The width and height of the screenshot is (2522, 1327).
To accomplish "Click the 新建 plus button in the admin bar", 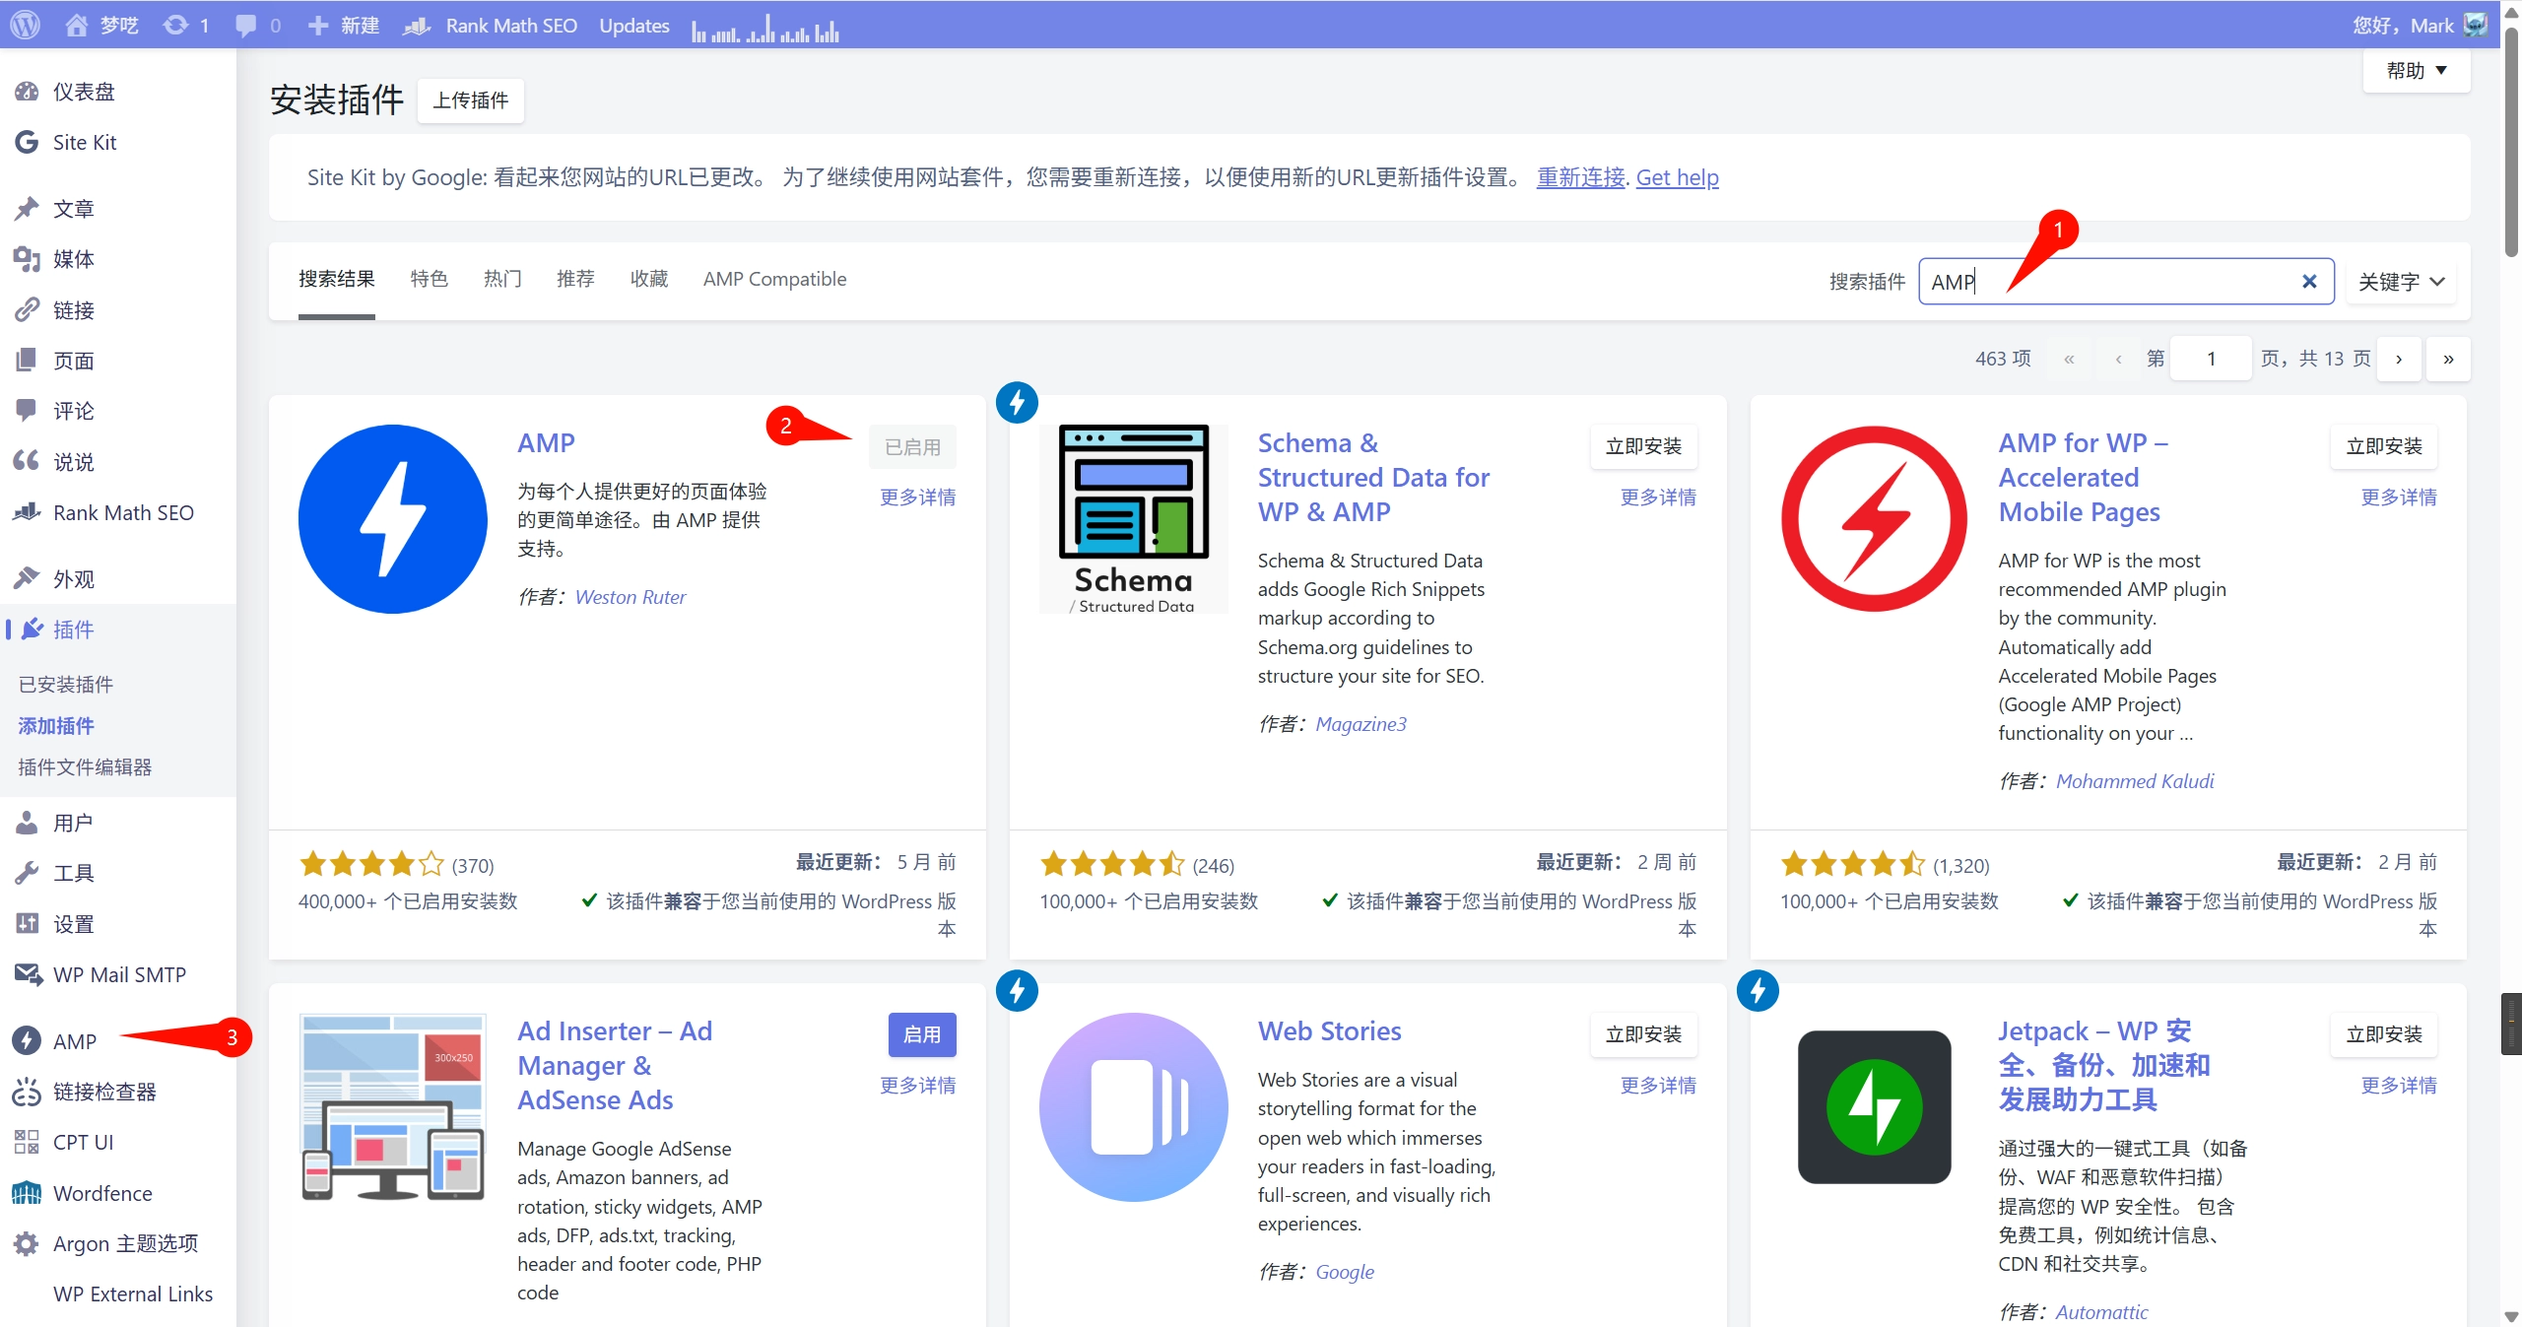I will (343, 25).
